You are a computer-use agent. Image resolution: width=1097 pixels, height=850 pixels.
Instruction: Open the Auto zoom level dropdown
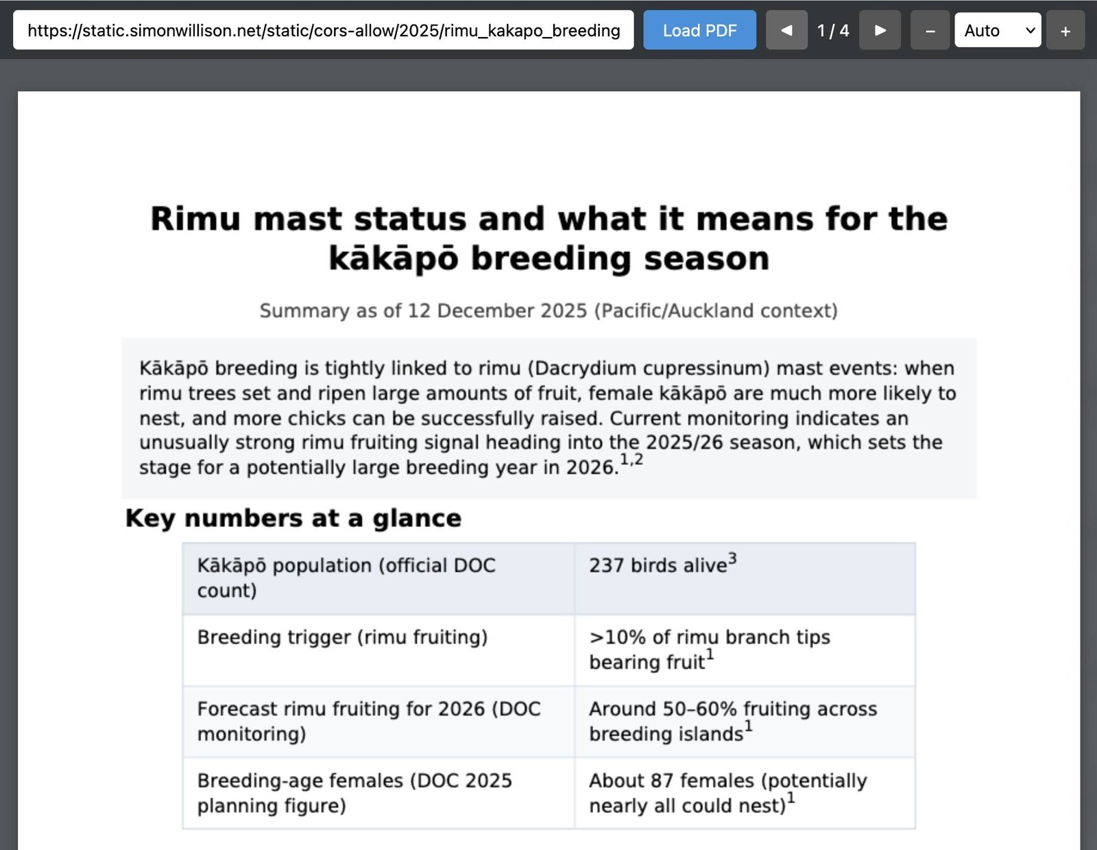tap(998, 29)
